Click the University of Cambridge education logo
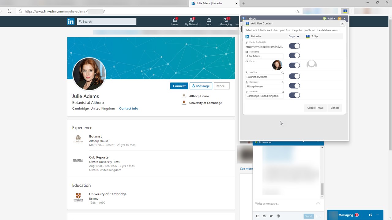 tap(78, 197)
